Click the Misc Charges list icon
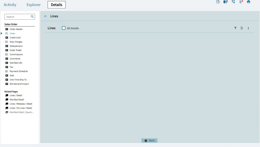The image size is (260, 147). coord(6,42)
